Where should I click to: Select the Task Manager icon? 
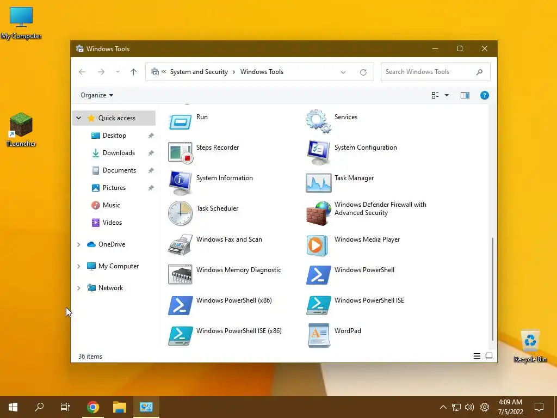coord(318,183)
